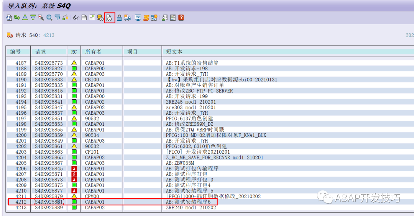Click short text 'AB:ZBW055M'
Image resolution: width=414 pixels, height=216 pixels.
pyautogui.click(x=180, y=163)
